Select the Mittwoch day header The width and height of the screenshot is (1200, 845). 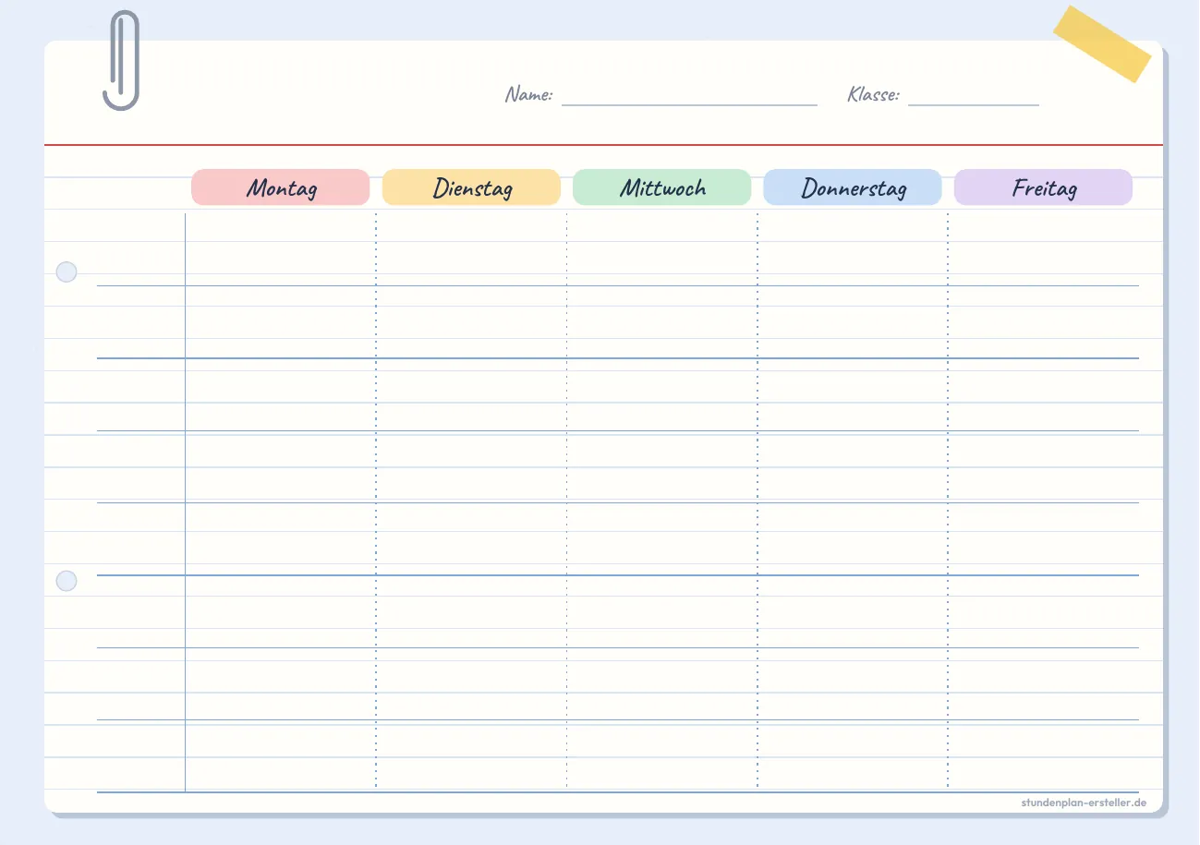(662, 187)
